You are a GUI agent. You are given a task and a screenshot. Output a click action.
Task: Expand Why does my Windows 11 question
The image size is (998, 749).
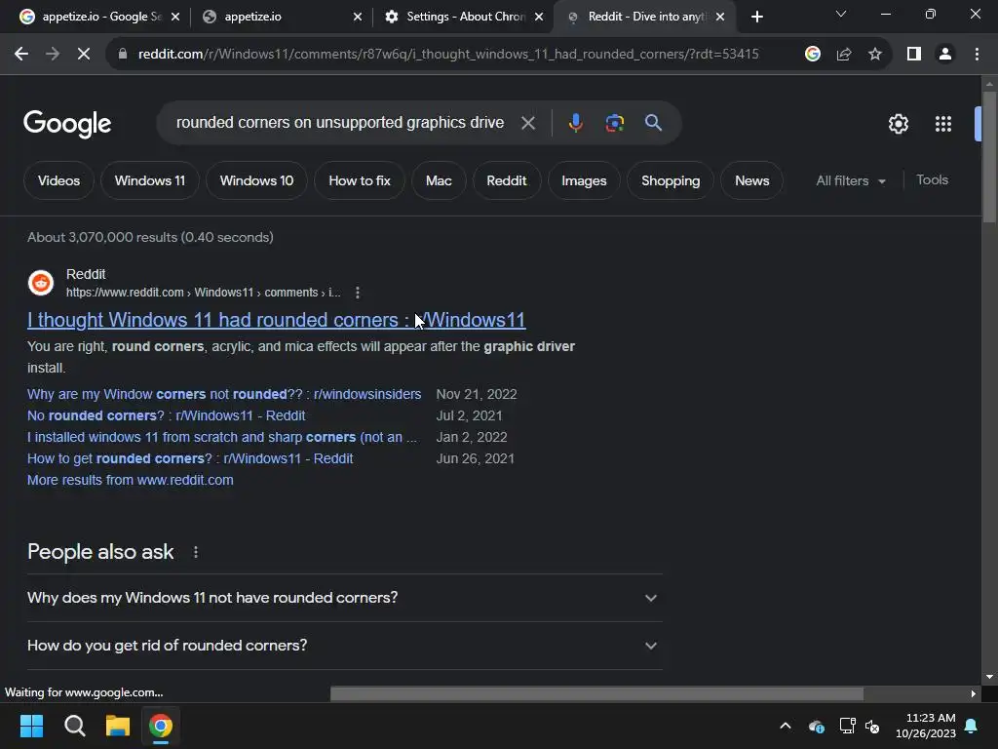point(344,598)
